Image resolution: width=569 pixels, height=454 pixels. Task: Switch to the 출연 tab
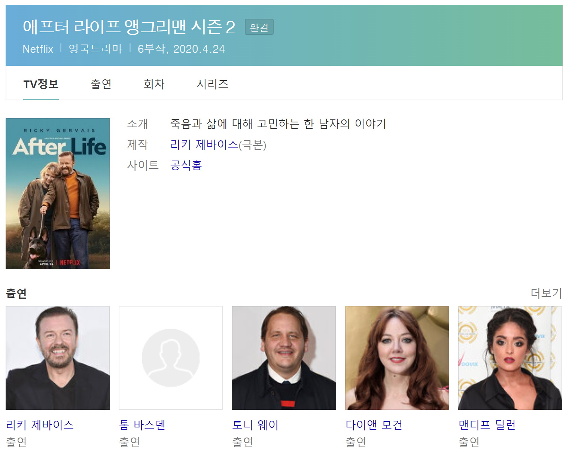(101, 84)
